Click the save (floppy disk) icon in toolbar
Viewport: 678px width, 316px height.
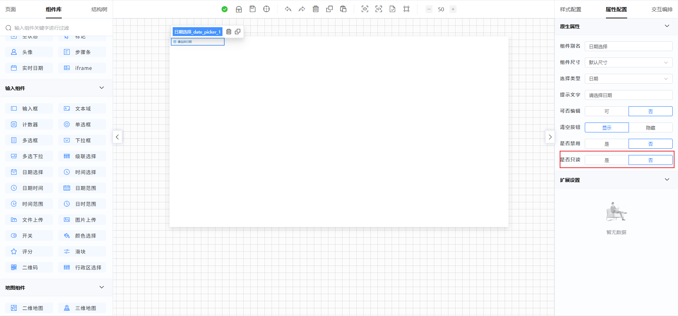click(252, 9)
